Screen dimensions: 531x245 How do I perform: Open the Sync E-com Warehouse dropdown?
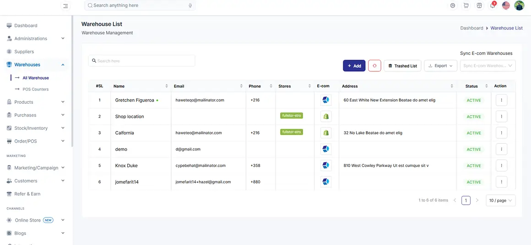[488, 65]
